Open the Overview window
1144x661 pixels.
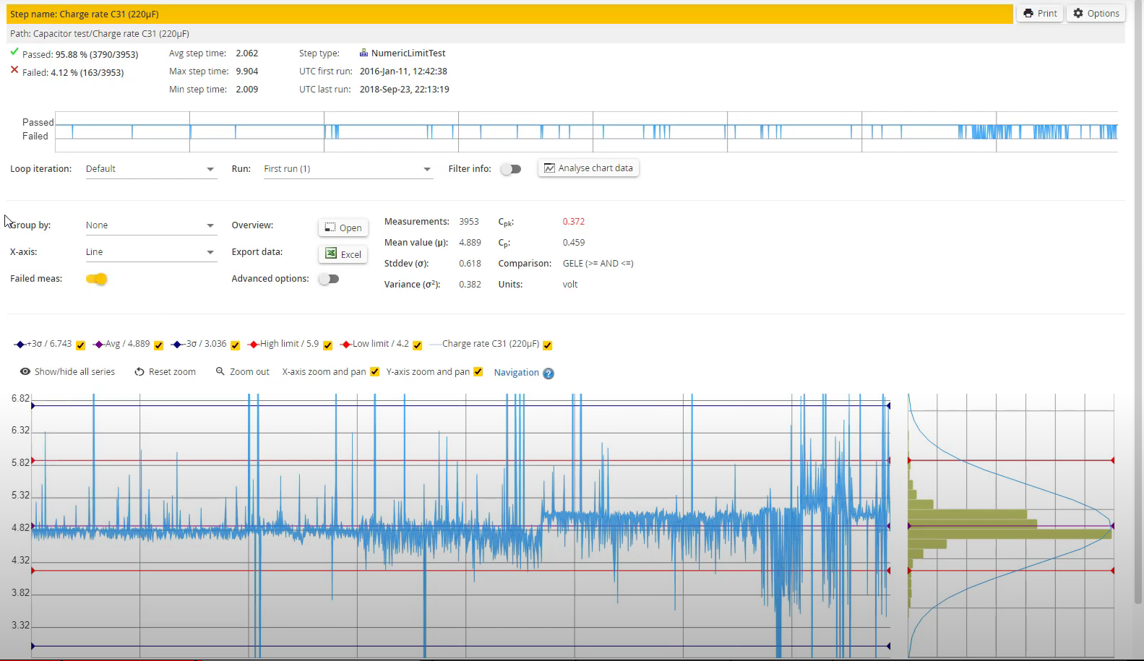point(343,228)
